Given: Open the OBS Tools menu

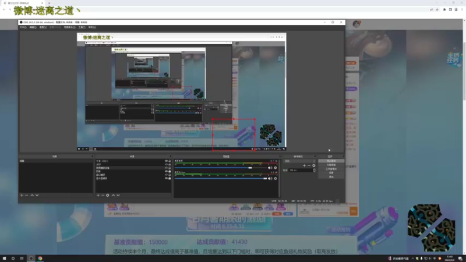Looking at the screenshot, I should click(x=82, y=27).
